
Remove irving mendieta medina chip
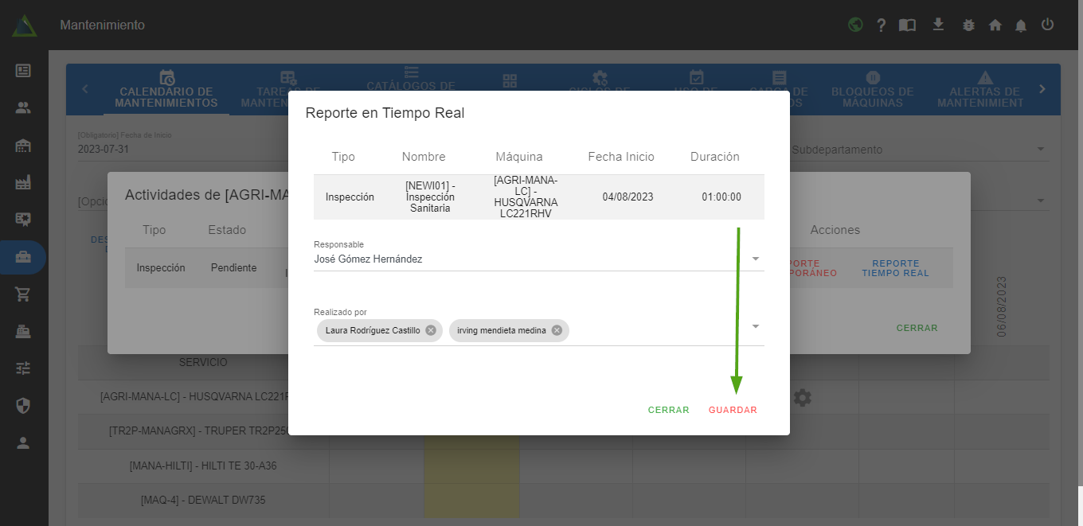(x=557, y=330)
